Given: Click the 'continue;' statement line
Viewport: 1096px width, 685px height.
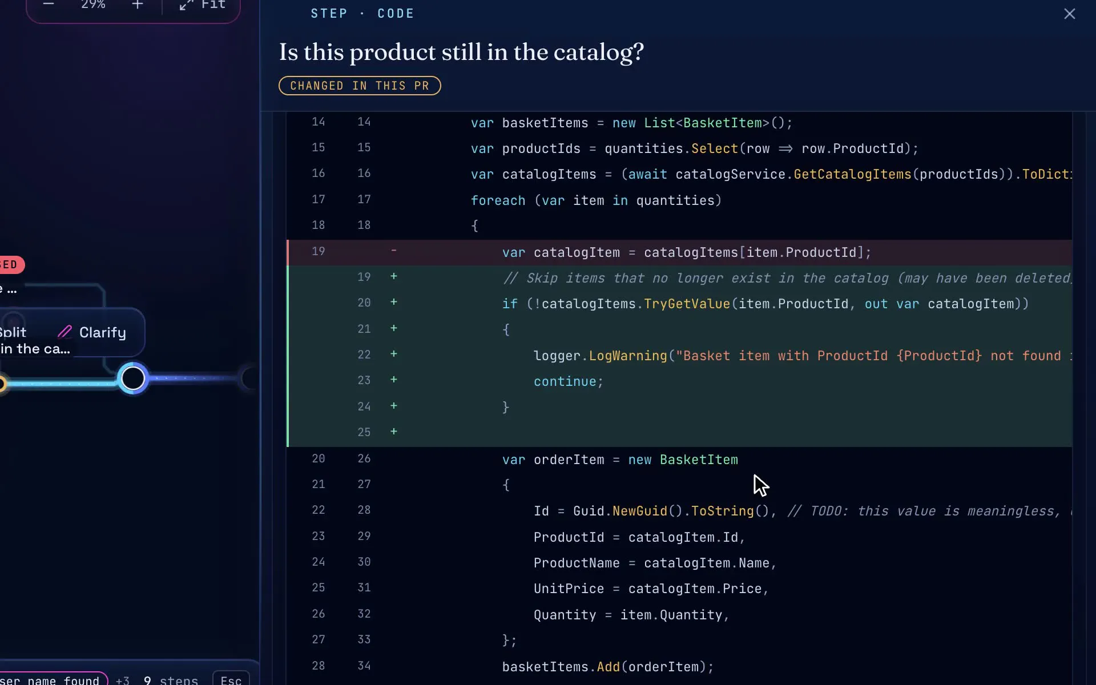Looking at the screenshot, I should coord(679,381).
